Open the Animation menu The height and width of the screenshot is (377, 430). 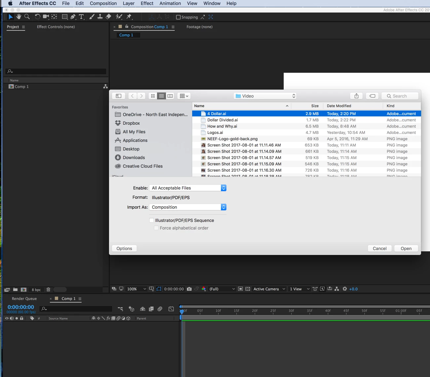170,3
